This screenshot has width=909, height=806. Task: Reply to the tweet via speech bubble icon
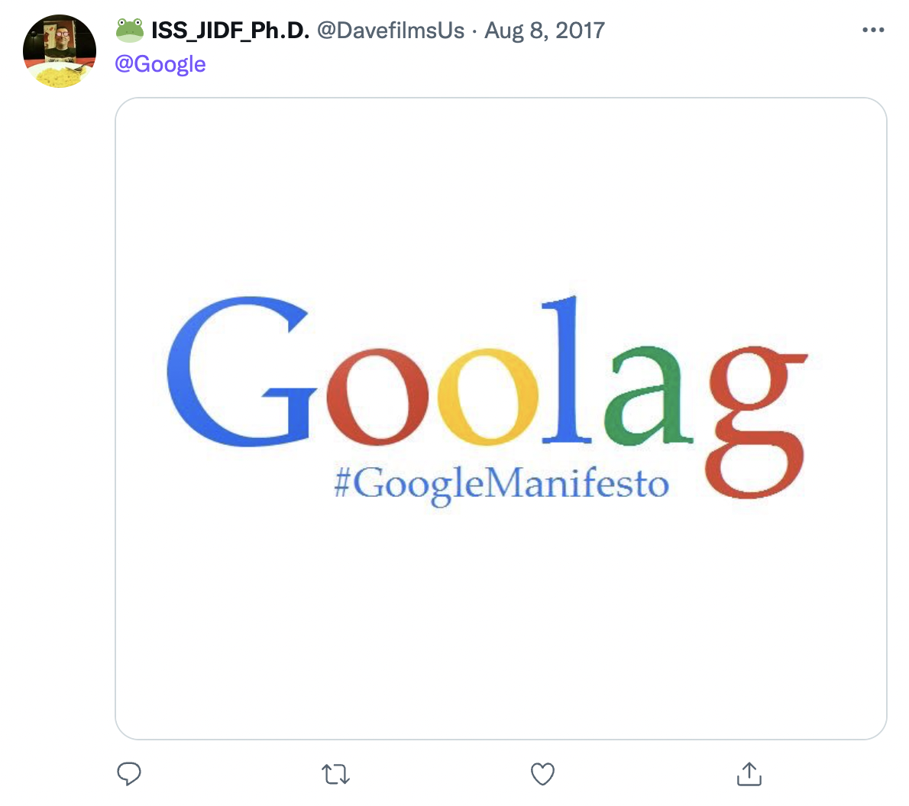click(x=129, y=774)
